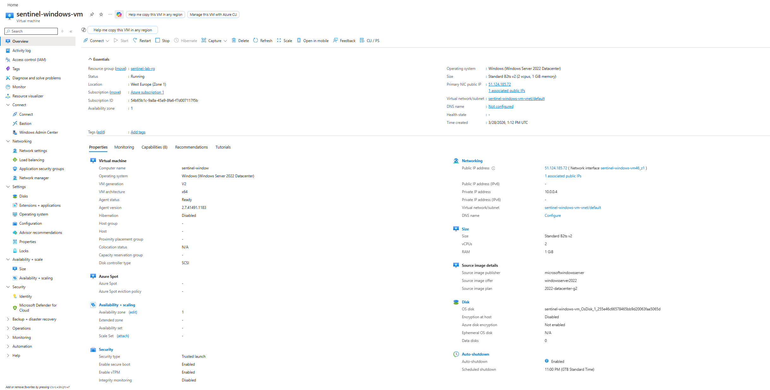Open the Connect dropdown in the toolbar
Viewport: 770px width, 390px height.
coord(96,40)
